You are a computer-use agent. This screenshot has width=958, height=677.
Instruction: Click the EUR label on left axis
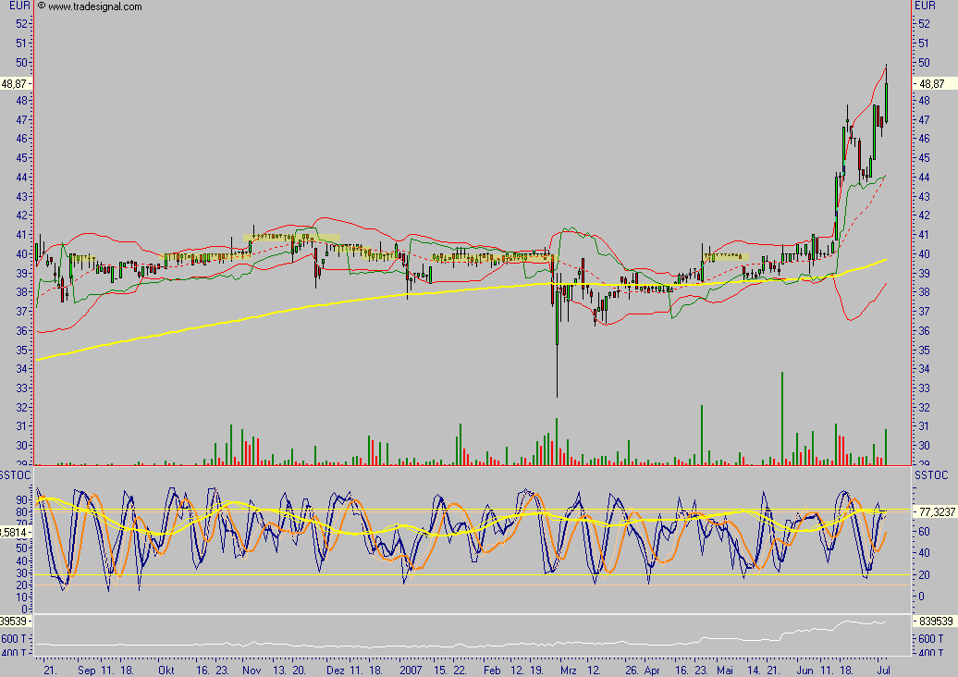pyautogui.click(x=16, y=6)
